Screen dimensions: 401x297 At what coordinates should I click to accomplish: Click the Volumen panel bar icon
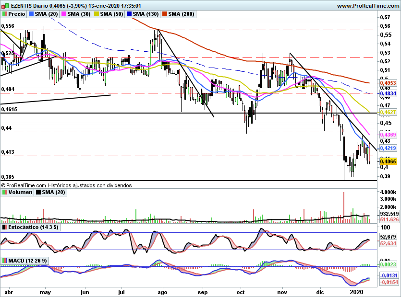pyautogui.click(x=5, y=192)
